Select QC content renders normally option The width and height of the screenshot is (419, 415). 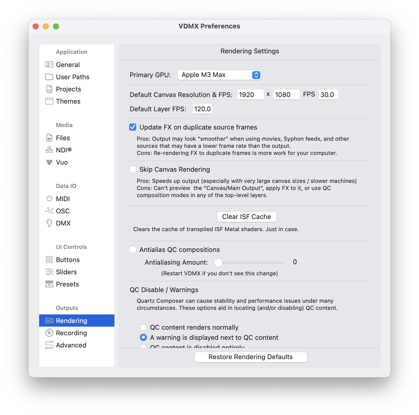pyautogui.click(x=143, y=327)
